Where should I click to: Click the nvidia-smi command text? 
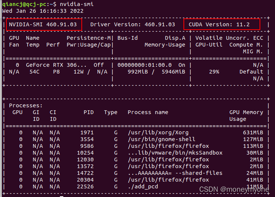pos(76,4)
